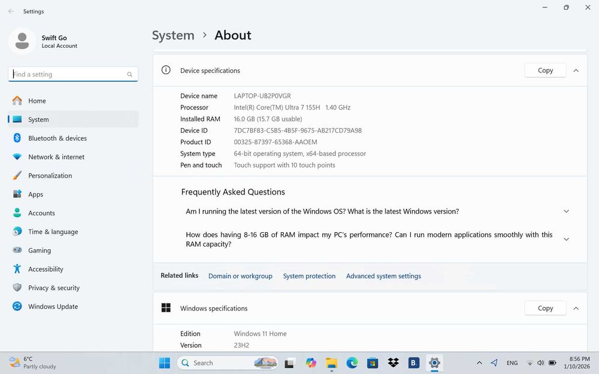Open Booking.com app from taskbar

tap(414, 363)
